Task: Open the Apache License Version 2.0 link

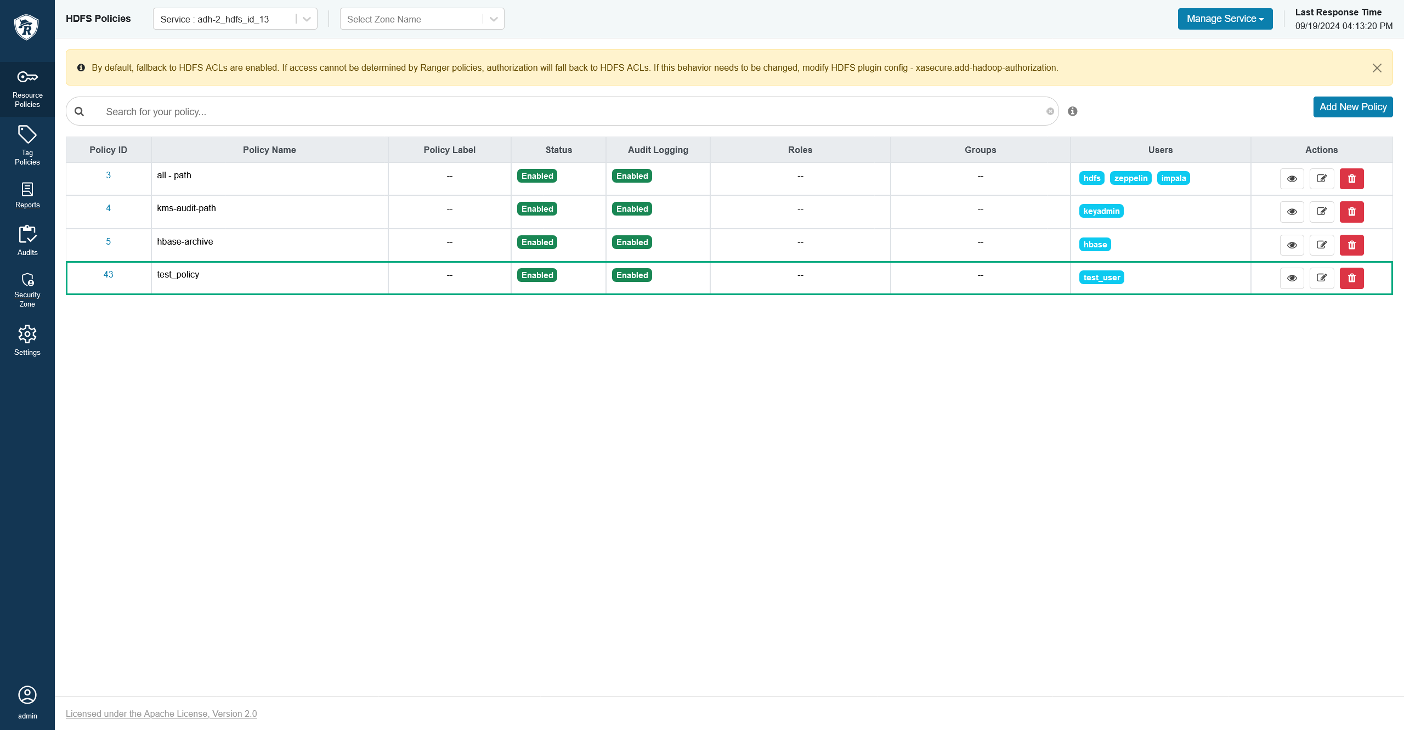Action: pos(161,714)
